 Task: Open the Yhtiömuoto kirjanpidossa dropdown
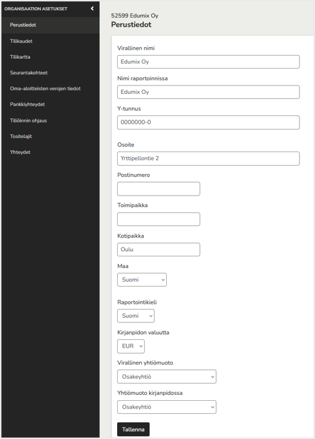click(x=167, y=407)
